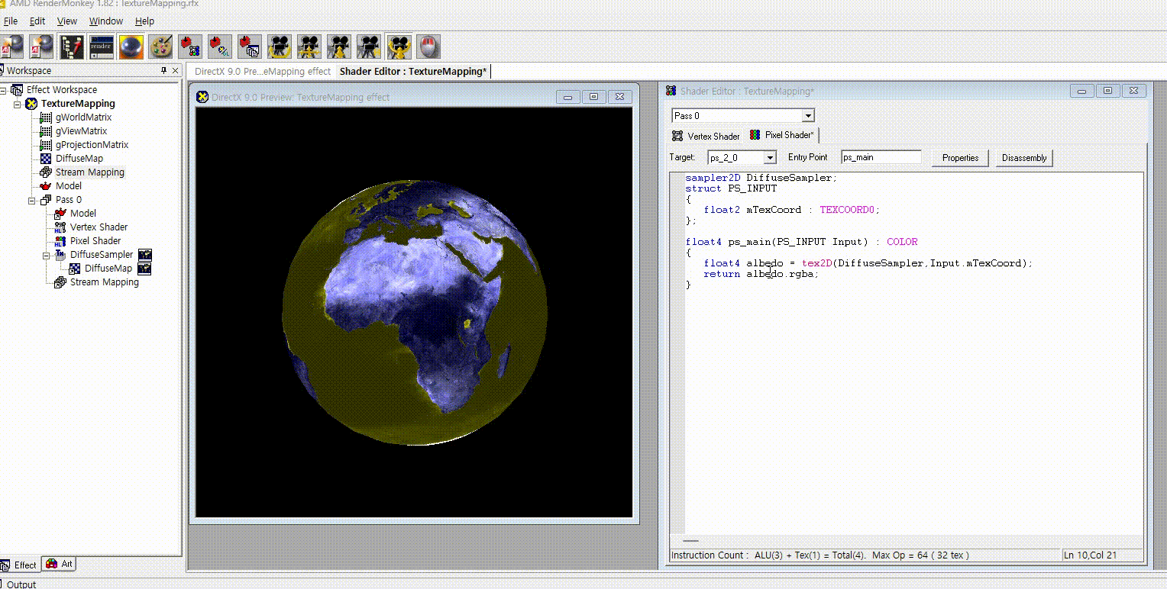Click the Pass 0 stacked boxes icon
The height and width of the screenshot is (589, 1167).
tap(45, 200)
